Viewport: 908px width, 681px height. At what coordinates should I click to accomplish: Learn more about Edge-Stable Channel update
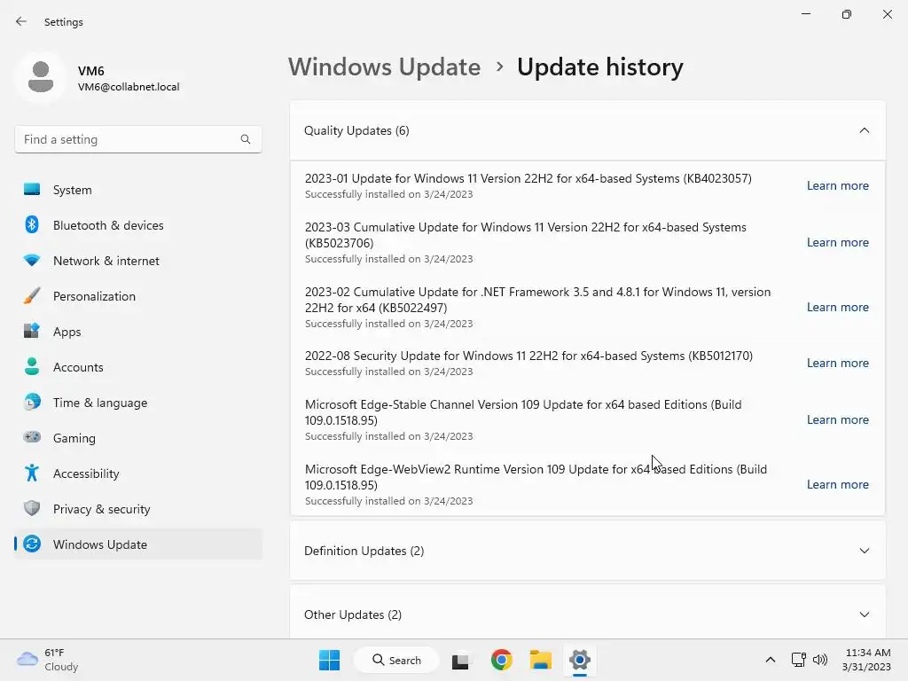tap(837, 419)
